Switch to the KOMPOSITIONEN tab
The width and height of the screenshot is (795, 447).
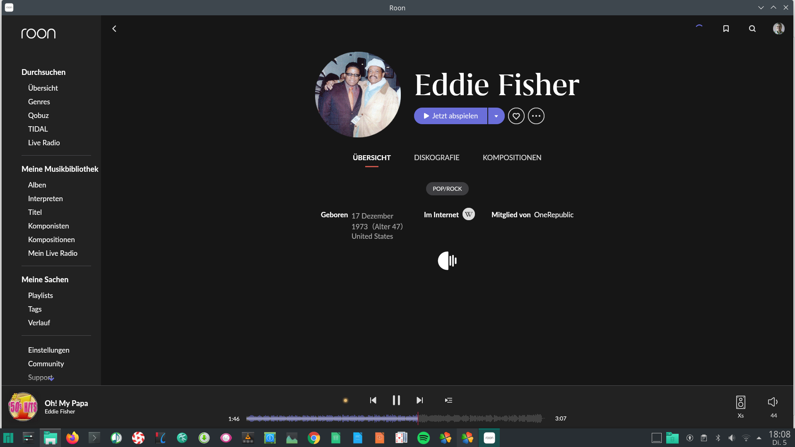click(512, 158)
